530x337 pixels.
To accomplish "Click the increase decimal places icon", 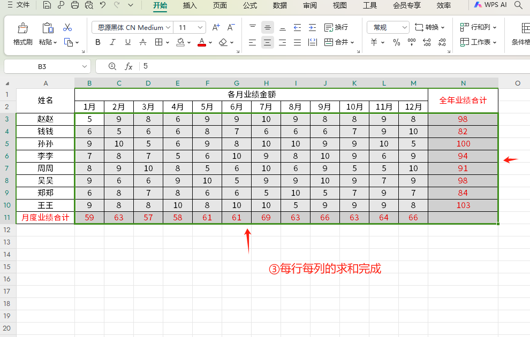I will coord(427,42).
